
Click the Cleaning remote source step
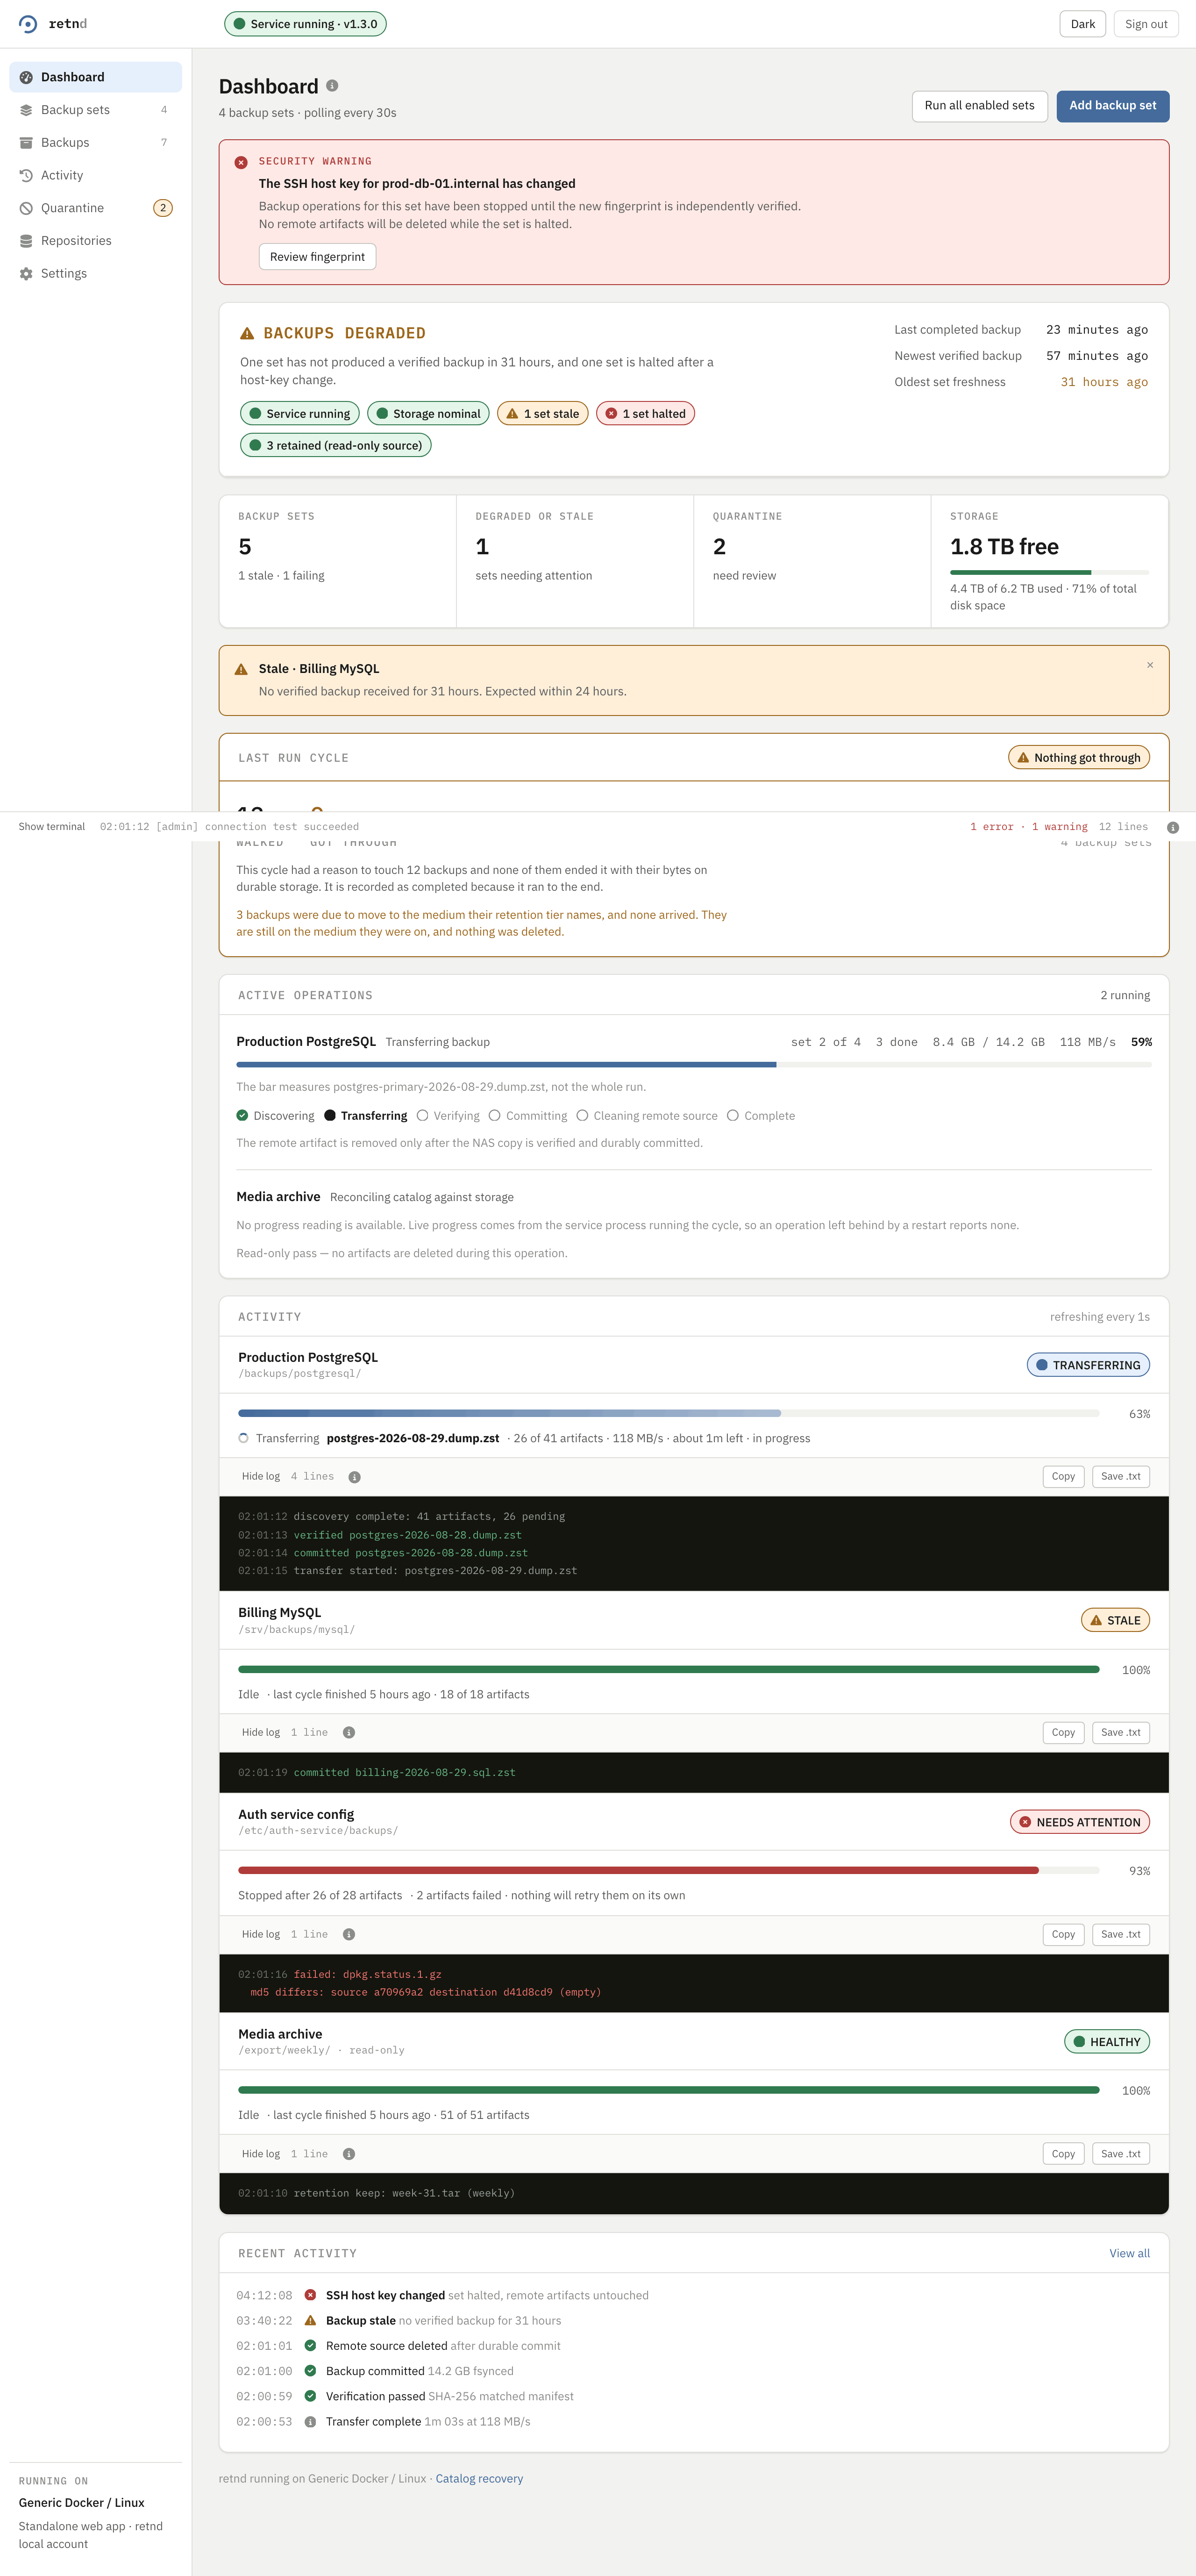click(647, 1116)
